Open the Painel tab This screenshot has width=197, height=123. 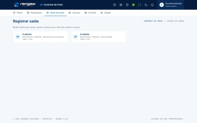click(18, 13)
